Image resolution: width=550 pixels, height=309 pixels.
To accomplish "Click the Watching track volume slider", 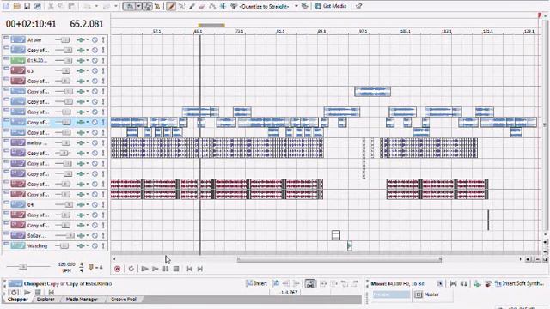I will point(64,246).
